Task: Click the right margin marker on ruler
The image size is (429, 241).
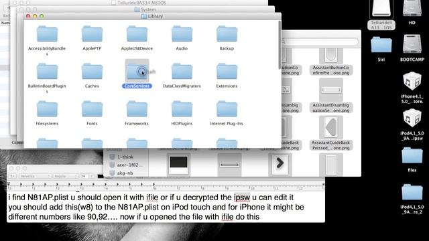Action: pos(323,185)
